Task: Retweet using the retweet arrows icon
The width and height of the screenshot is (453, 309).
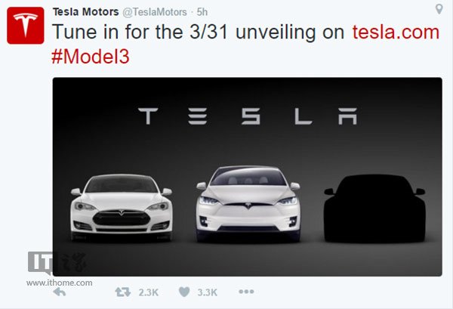Action: (120, 292)
